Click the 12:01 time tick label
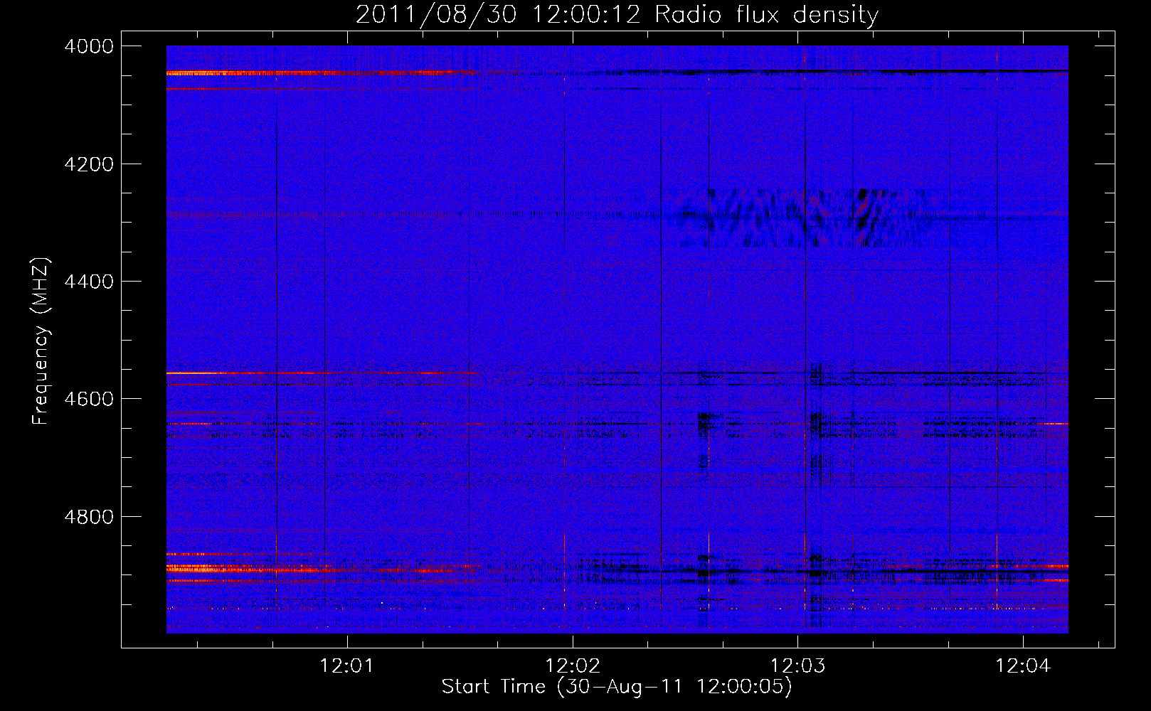The image size is (1151, 711). pyautogui.click(x=346, y=666)
